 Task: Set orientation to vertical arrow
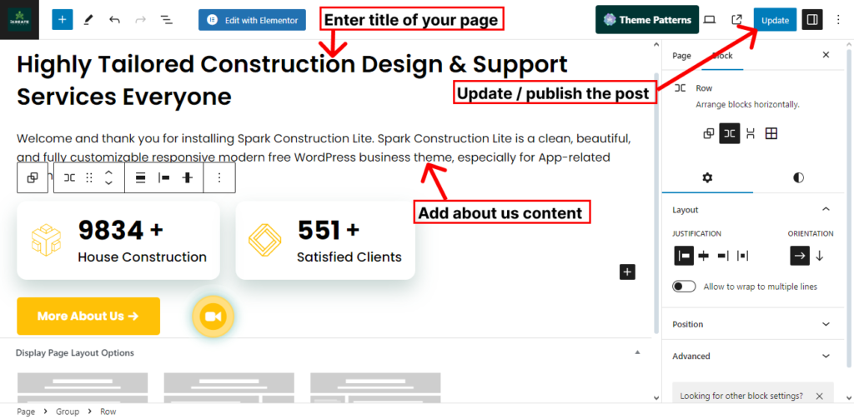click(819, 256)
